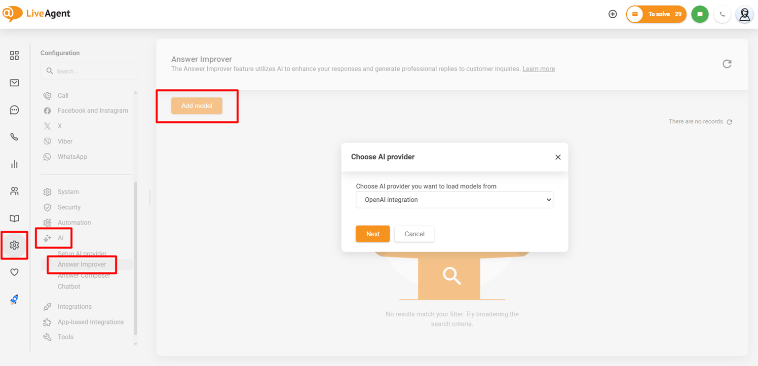Viewport: 758px width, 366px height.
Task: Select Setup AI provider under AI
Action: tap(82, 254)
